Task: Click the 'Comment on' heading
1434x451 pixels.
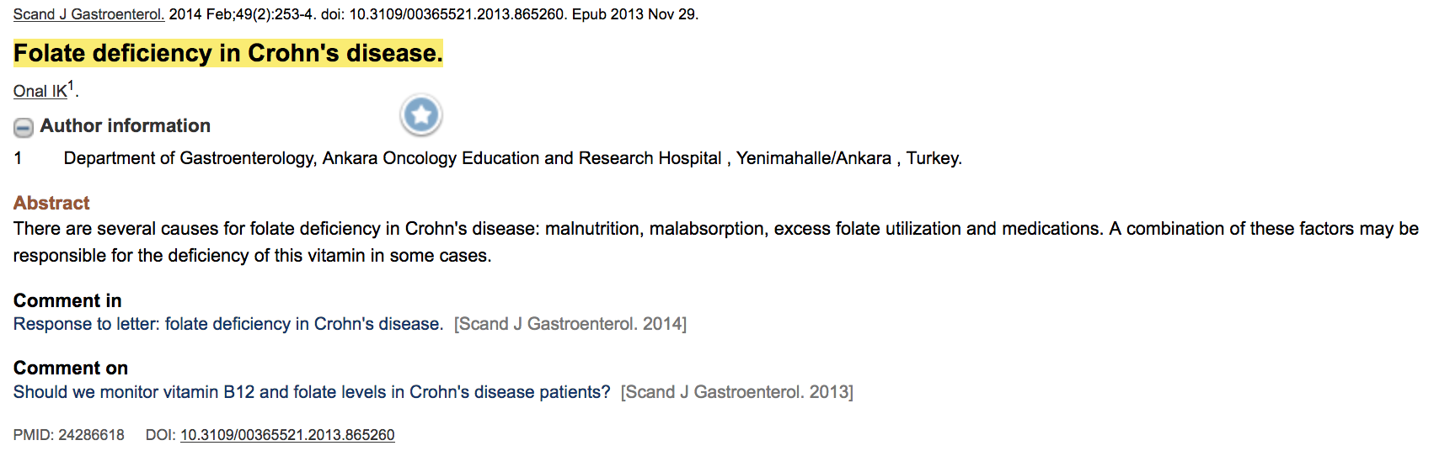Action: 71,368
